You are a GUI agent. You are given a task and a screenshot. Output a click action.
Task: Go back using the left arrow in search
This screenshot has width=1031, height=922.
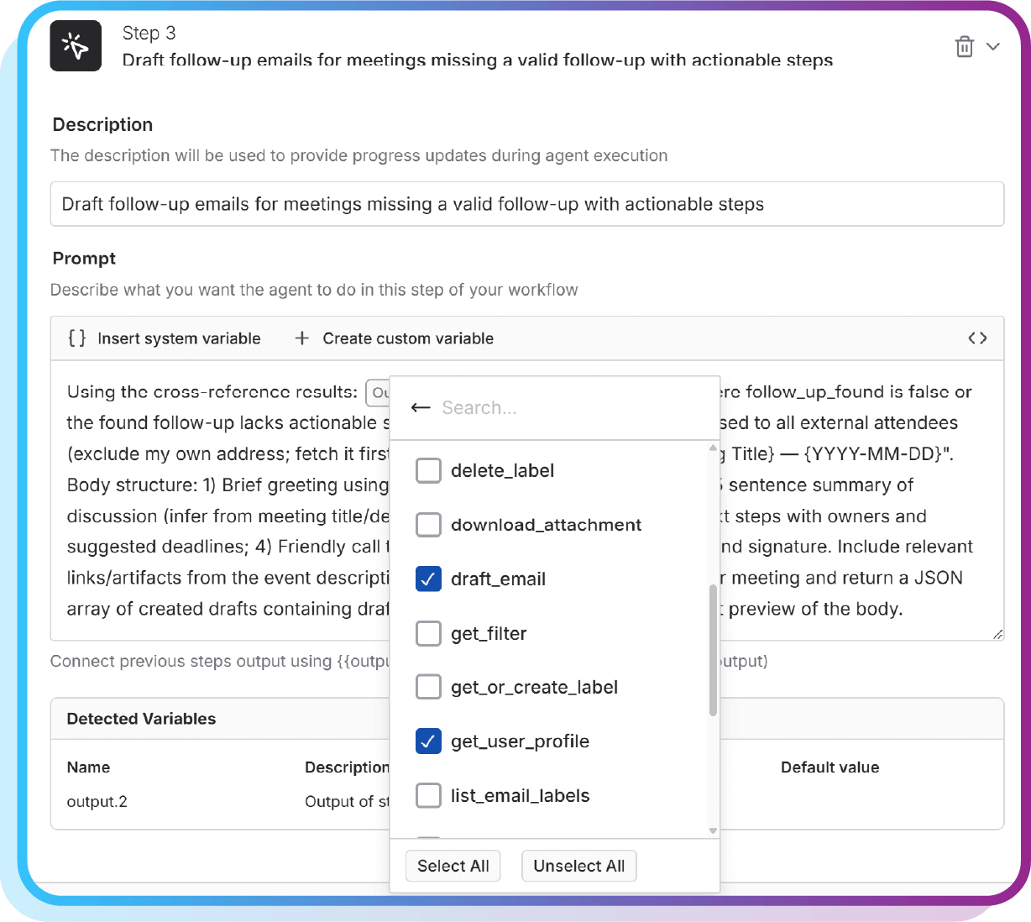pyautogui.click(x=421, y=408)
